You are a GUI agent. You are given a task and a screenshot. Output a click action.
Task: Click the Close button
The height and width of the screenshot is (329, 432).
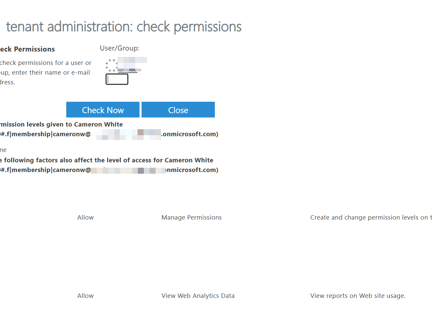click(178, 109)
